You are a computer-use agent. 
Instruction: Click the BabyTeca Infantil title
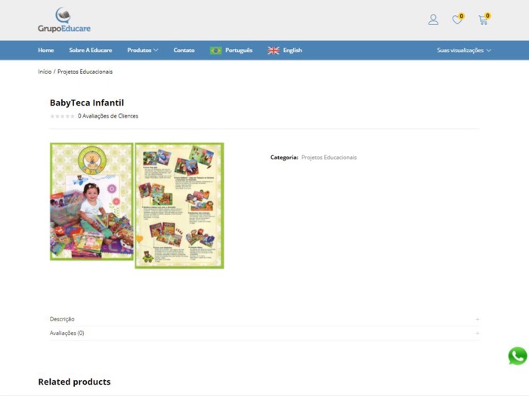point(87,103)
